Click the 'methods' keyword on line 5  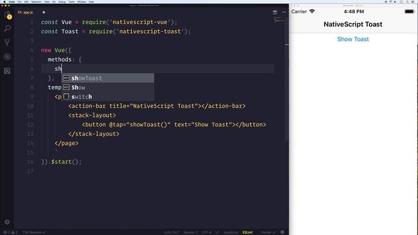(59, 59)
